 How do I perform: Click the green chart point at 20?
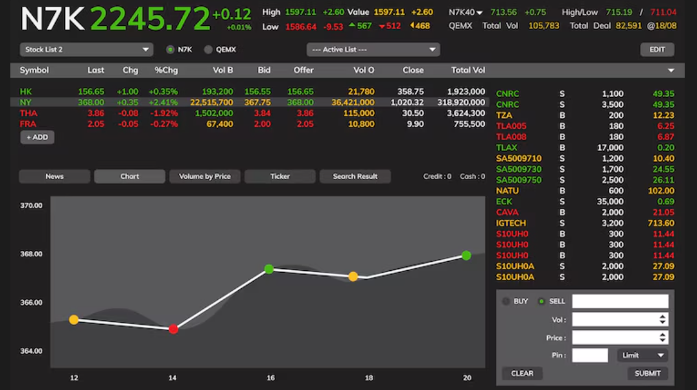click(x=466, y=255)
